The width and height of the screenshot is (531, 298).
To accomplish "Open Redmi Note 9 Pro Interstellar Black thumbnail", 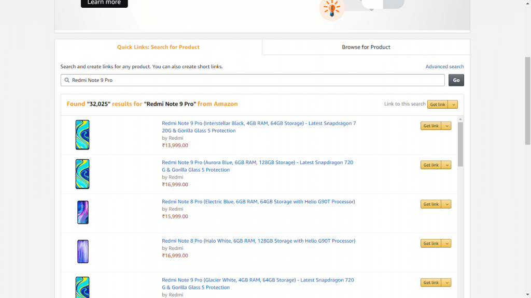I will pos(82,135).
